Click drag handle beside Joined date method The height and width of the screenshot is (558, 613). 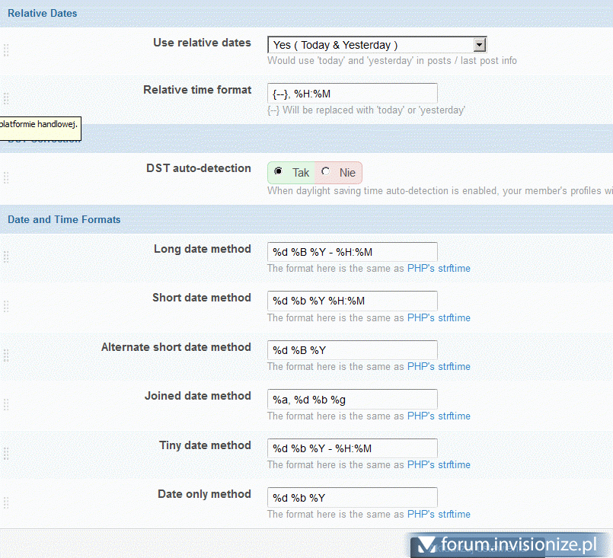(x=6, y=404)
